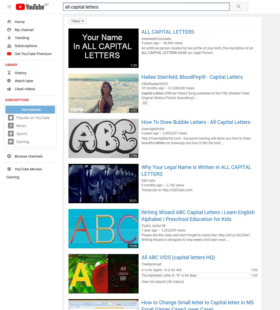Screen dimensions: 280x310
Task: Click the Add channels button
Action: [x=30, y=110]
